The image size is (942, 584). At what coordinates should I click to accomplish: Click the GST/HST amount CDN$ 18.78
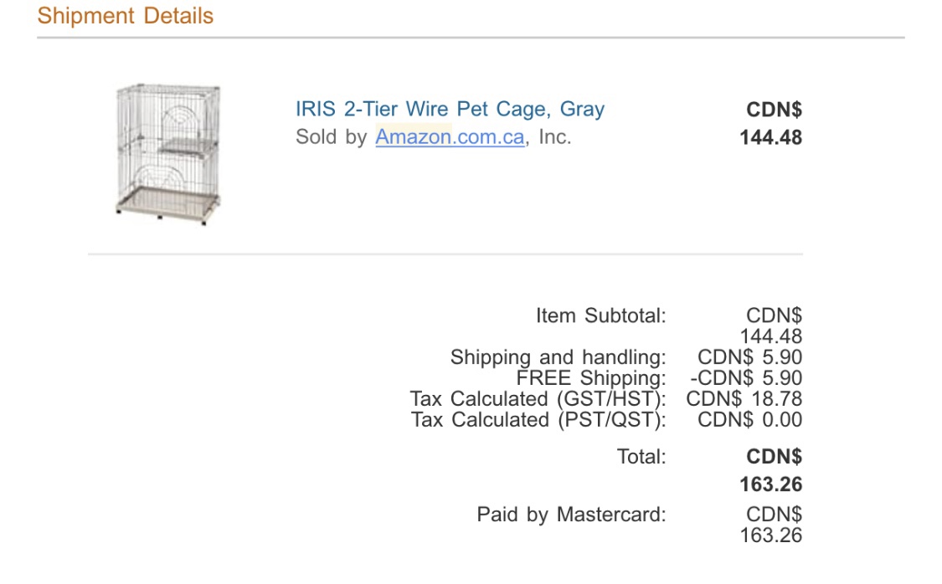pos(744,399)
